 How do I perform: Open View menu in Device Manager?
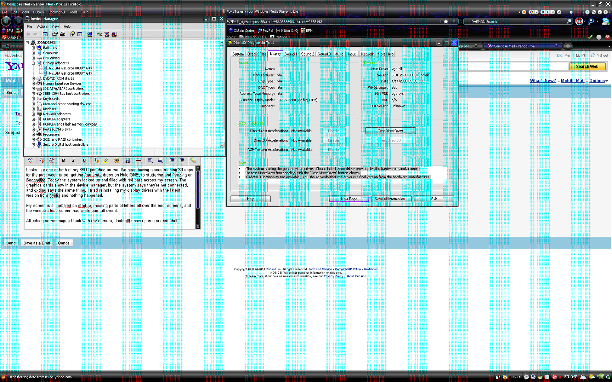tap(55, 27)
